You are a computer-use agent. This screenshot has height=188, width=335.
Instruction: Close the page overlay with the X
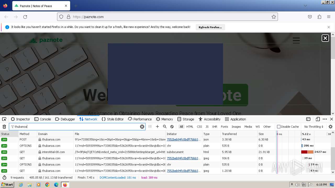(325, 38)
